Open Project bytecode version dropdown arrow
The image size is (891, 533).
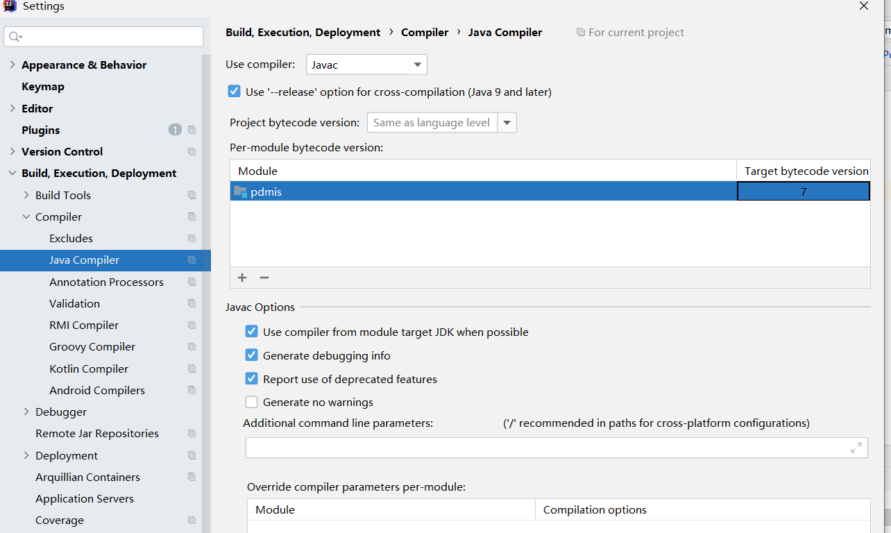507,123
